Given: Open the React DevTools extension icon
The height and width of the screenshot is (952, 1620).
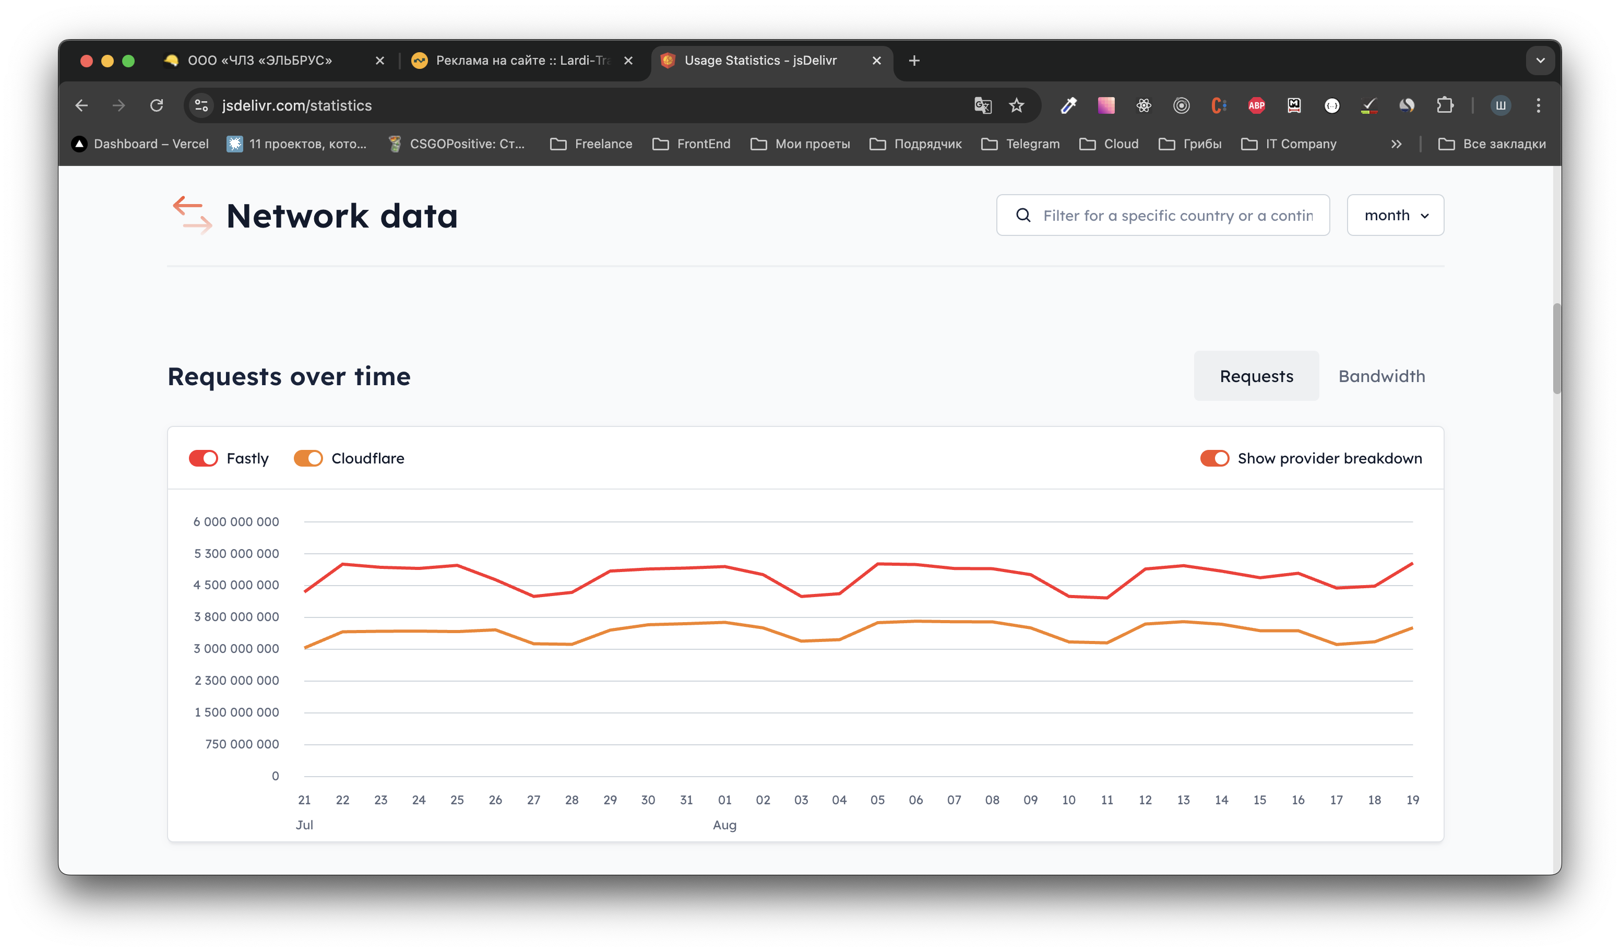Looking at the screenshot, I should click(x=1143, y=105).
